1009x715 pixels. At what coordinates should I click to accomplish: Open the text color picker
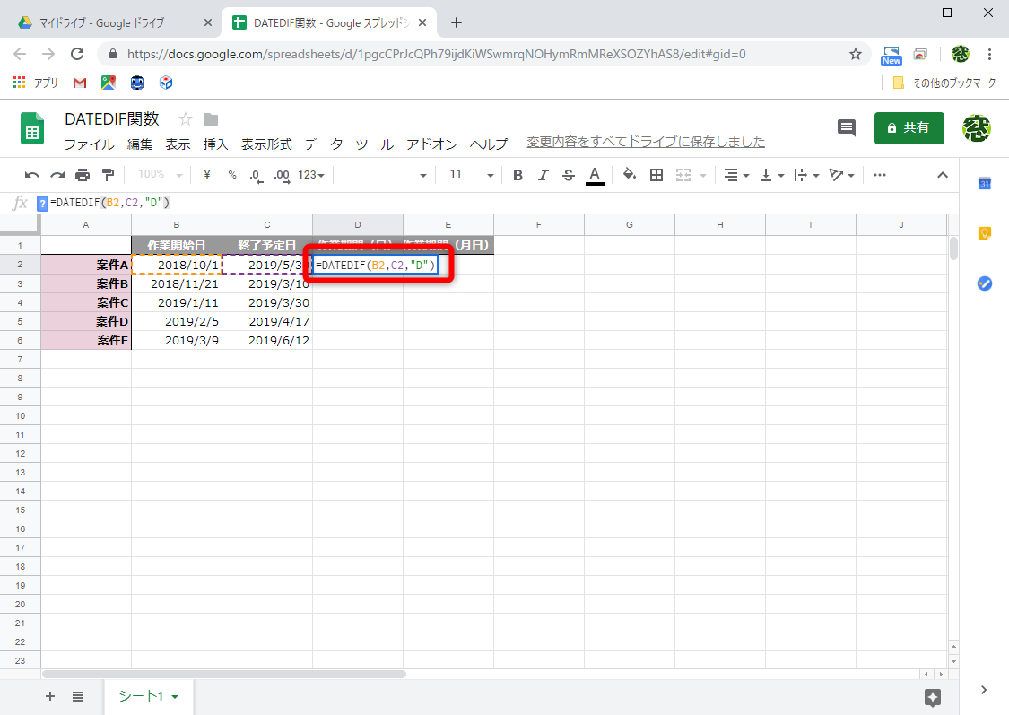595,174
